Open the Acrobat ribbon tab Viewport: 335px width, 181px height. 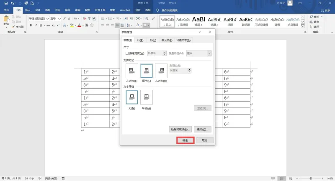tap(125, 10)
